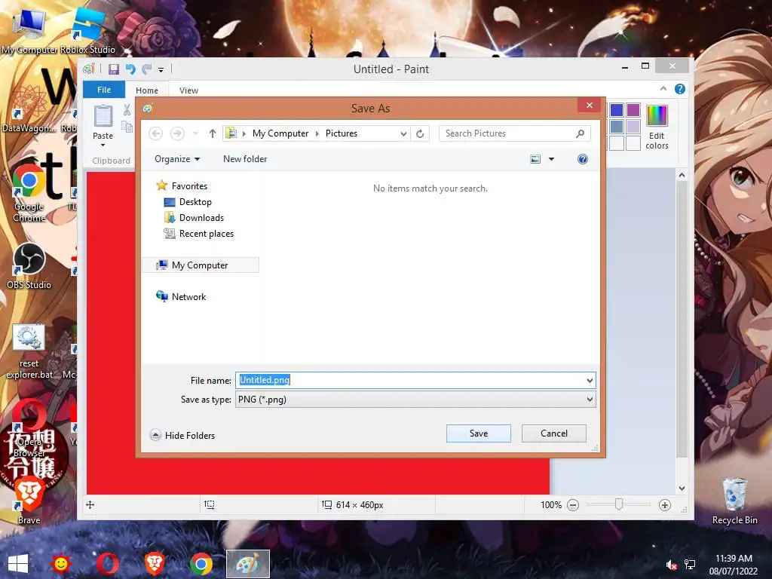This screenshot has width=772, height=579.
Task: Create a New folder
Action: coord(245,159)
